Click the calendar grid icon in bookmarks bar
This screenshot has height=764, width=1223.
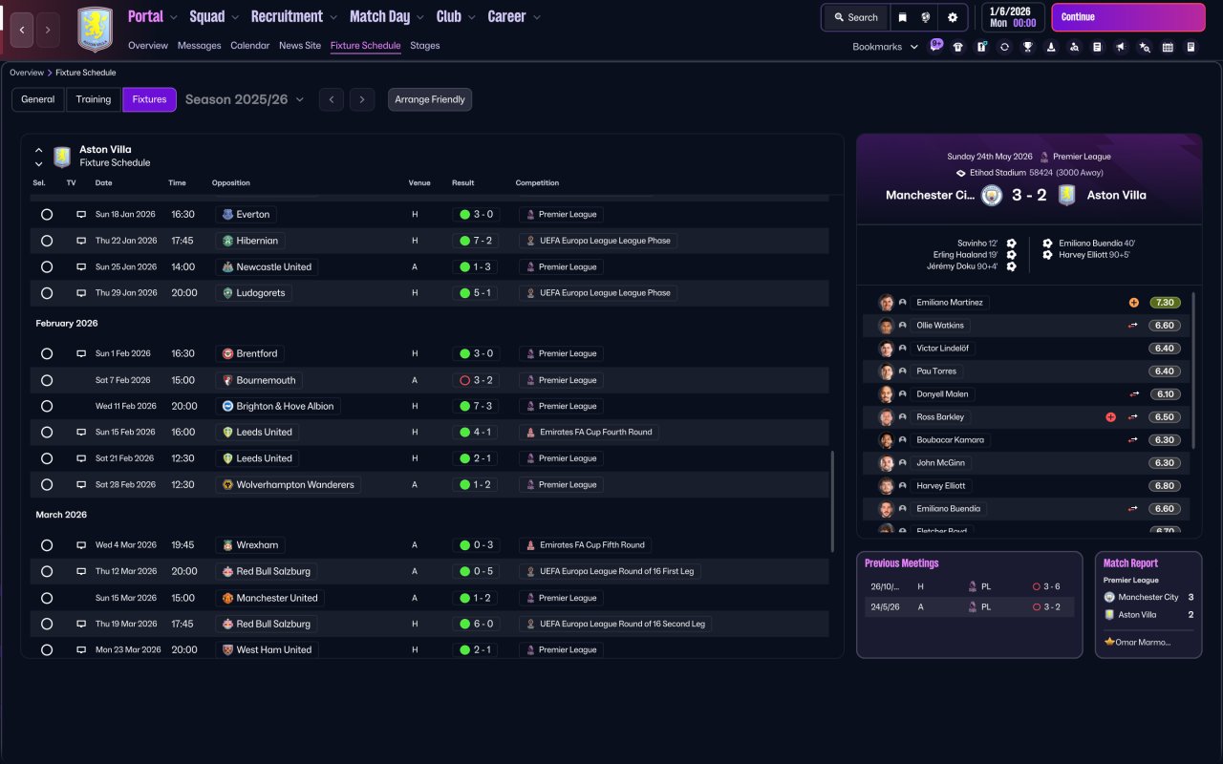1168,47
